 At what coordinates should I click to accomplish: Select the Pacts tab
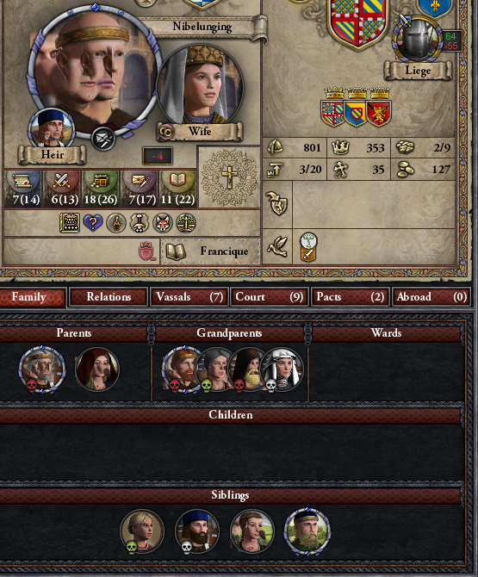click(351, 297)
